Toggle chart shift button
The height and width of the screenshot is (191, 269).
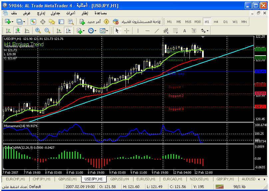point(68,31)
